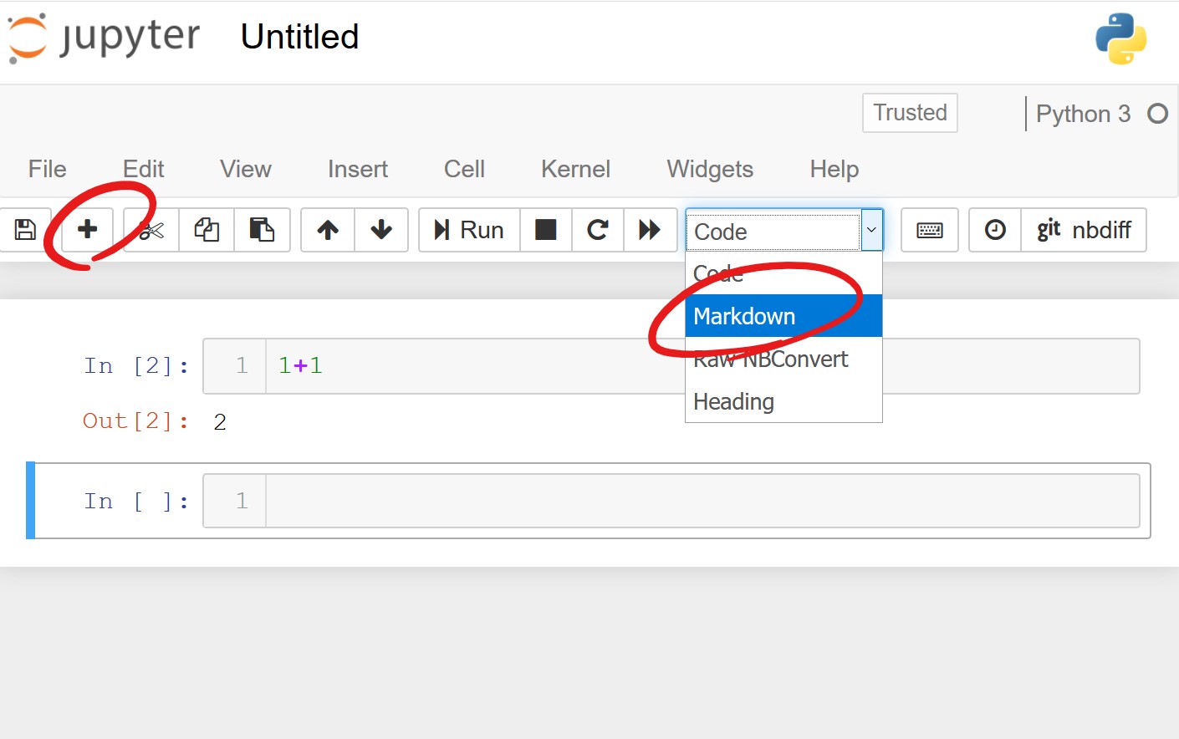Move the selected cell up
Viewport: 1179px width, 739px height.
326,230
